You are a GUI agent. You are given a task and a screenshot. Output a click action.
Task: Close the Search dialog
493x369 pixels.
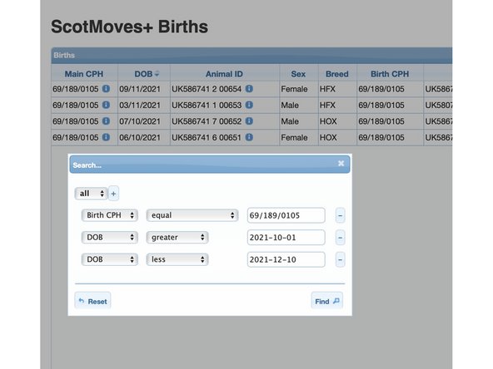click(x=341, y=164)
